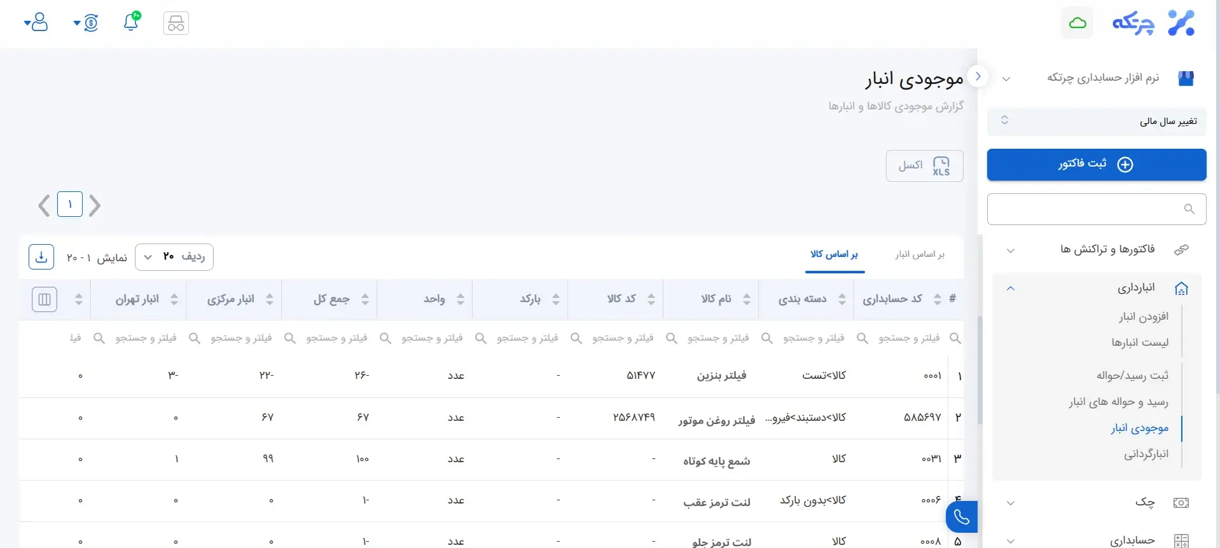Expand فاکتورها و تراکنش ها menu
The image size is (1220, 548).
(x=1097, y=249)
